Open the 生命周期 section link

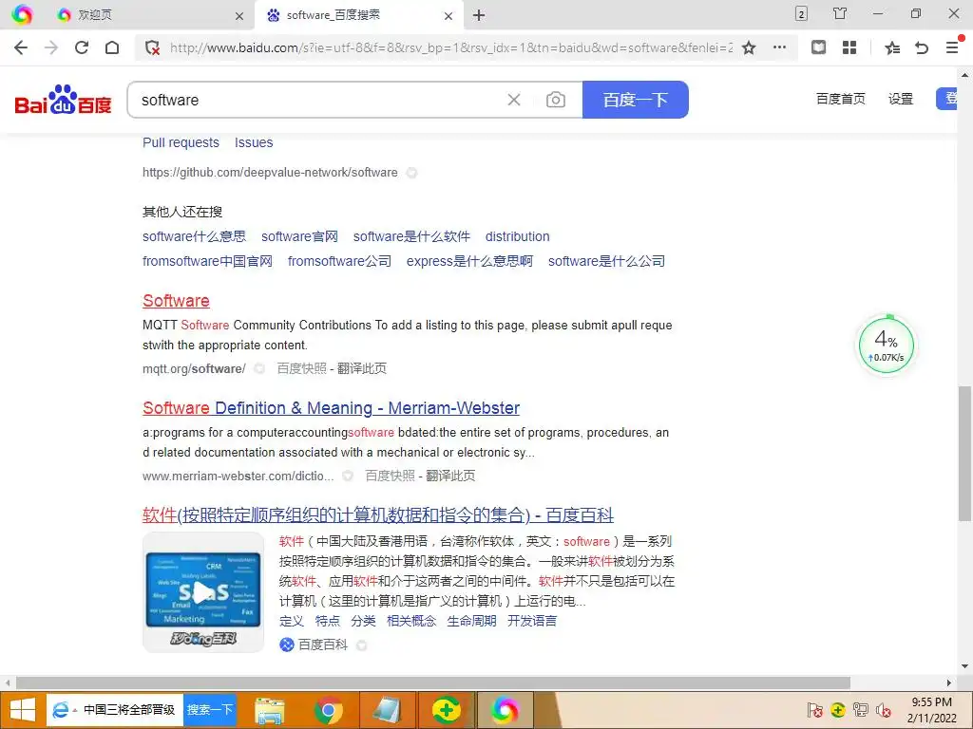(x=471, y=621)
